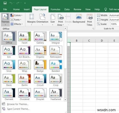Screen dimensions: 119x113
Task: Apply the Organic theme
Action: [x=40, y=52]
